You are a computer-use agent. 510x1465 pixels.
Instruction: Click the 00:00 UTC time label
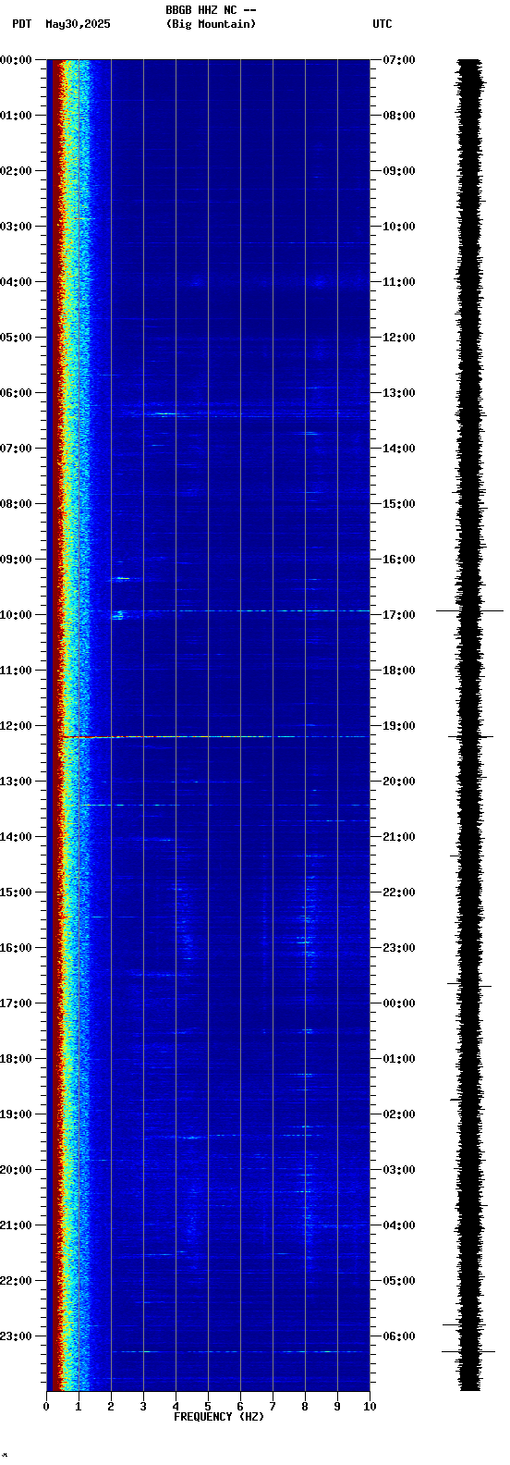399,1003
